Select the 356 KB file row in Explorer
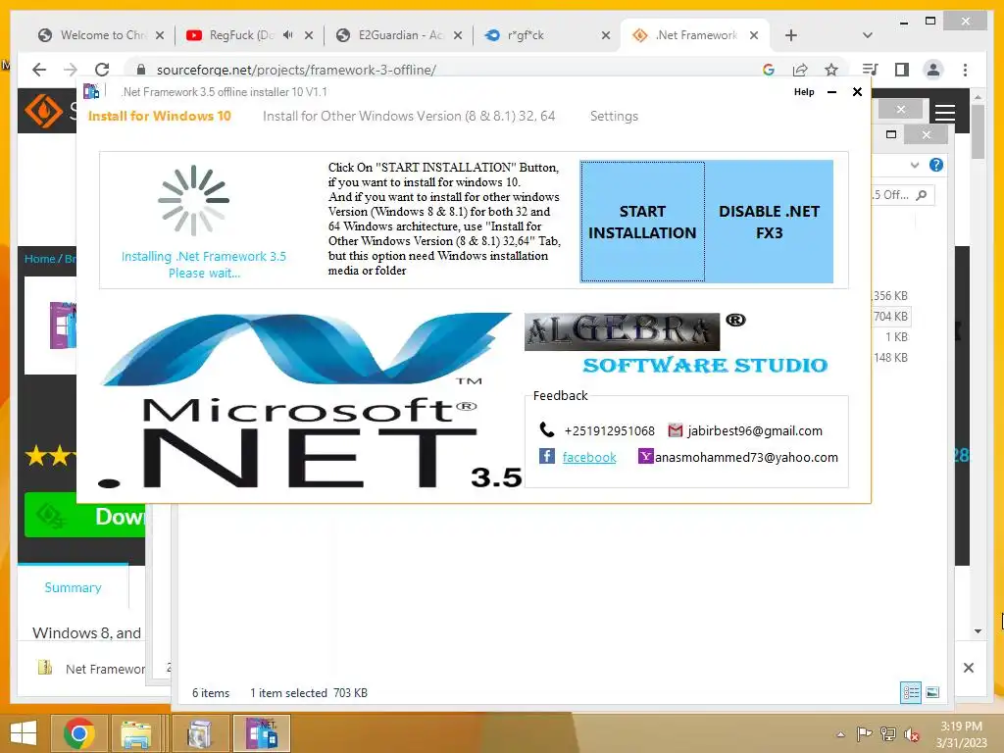This screenshot has height=753, width=1004. tap(890, 296)
